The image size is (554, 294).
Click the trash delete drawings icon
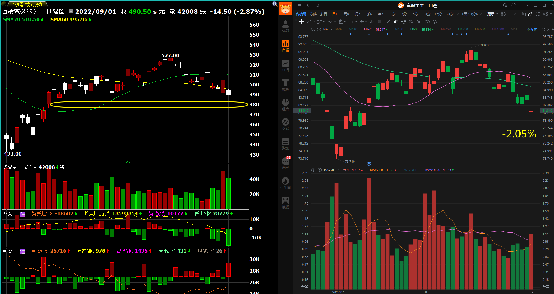pos(418,22)
